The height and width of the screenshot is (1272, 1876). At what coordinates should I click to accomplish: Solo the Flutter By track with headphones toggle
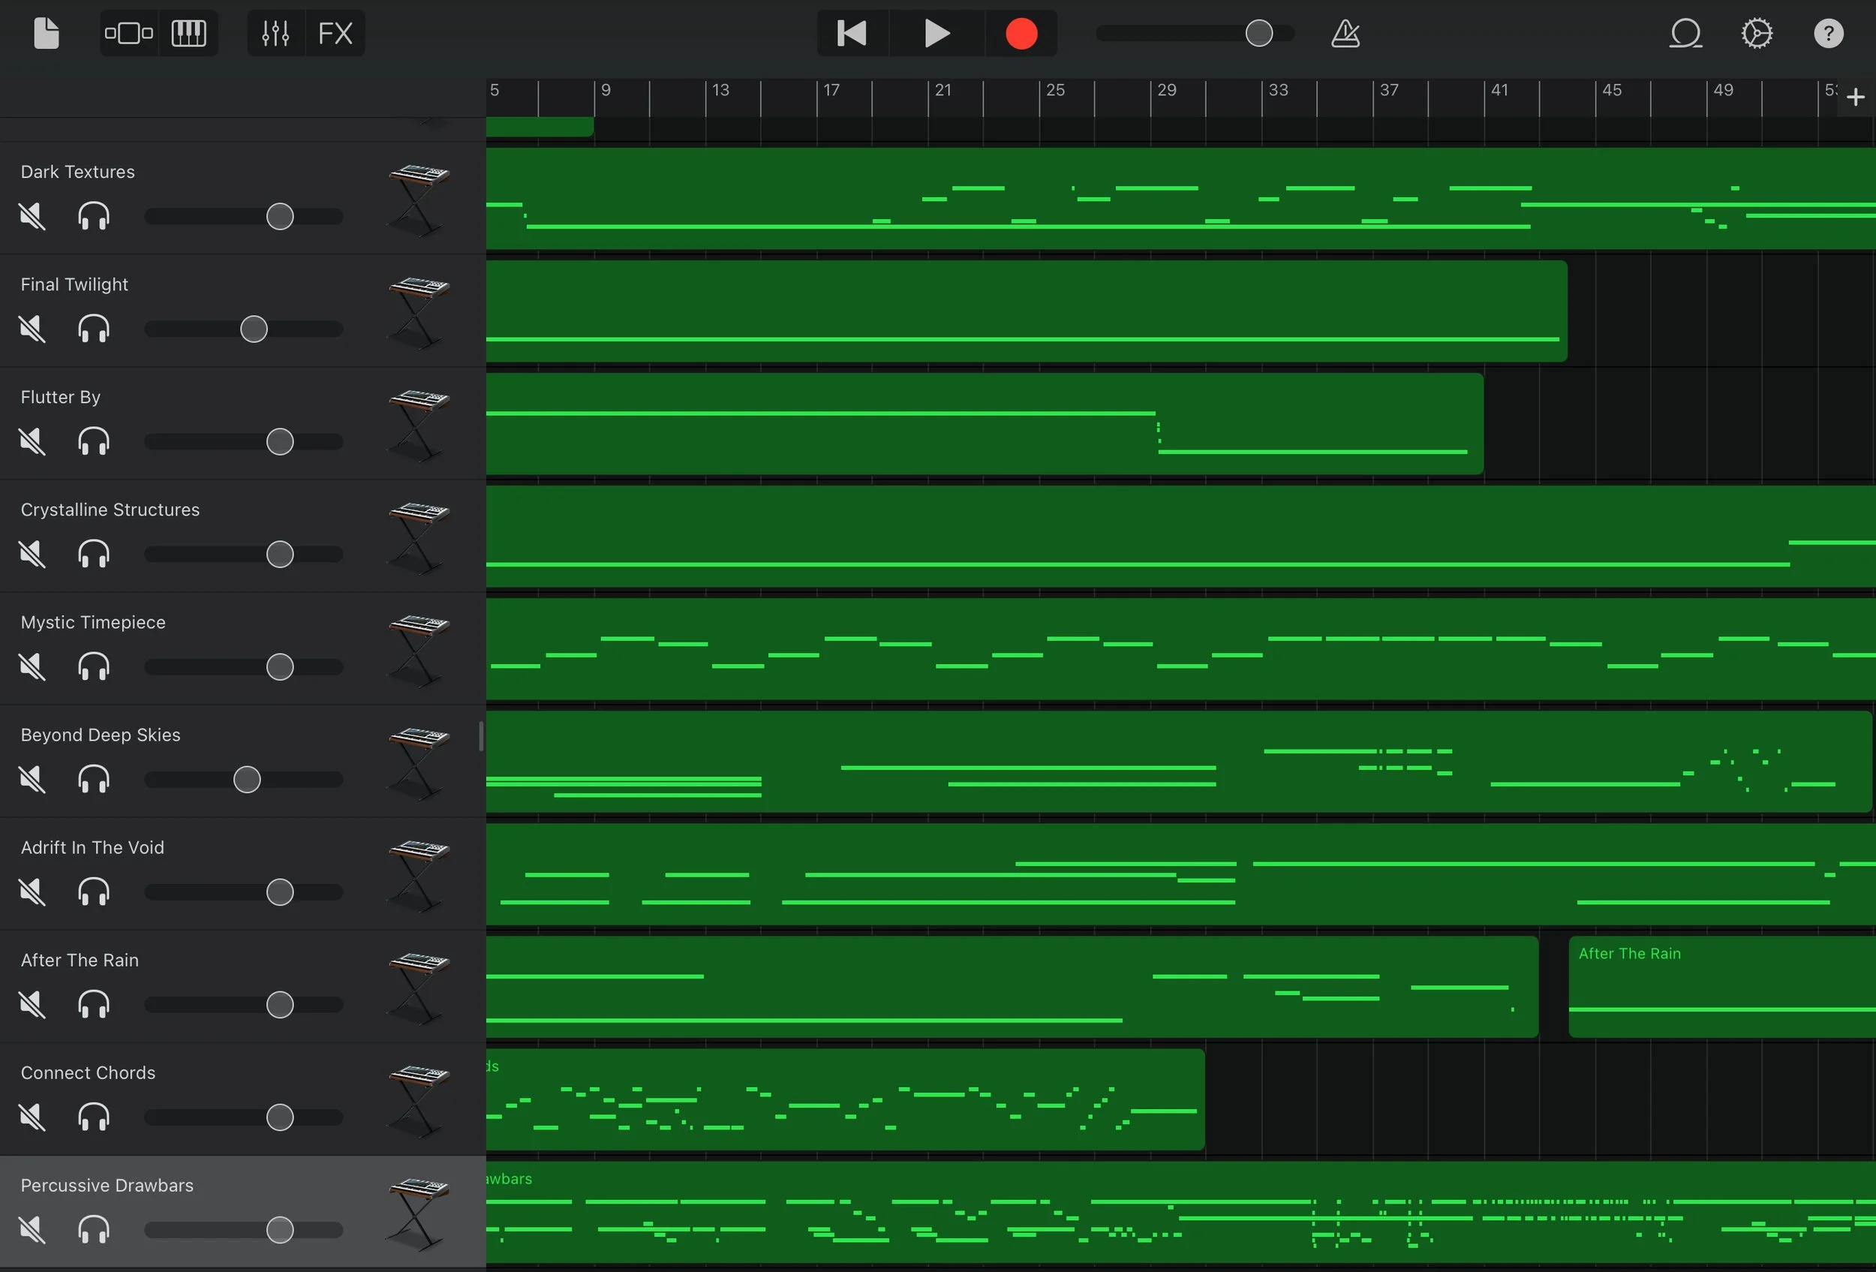click(x=94, y=441)
